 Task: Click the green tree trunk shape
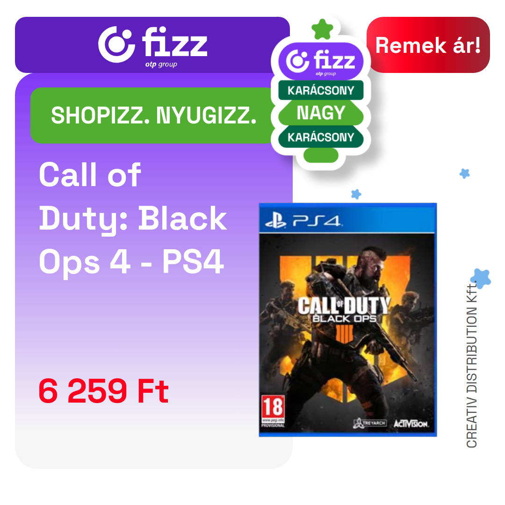[321, 156]
